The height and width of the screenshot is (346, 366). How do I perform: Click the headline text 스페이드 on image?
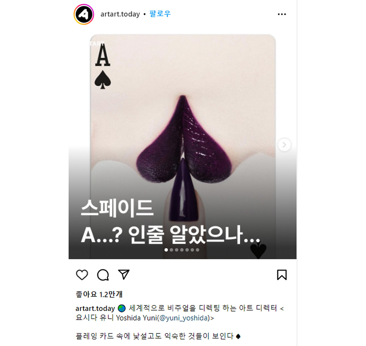pos(117,208)
